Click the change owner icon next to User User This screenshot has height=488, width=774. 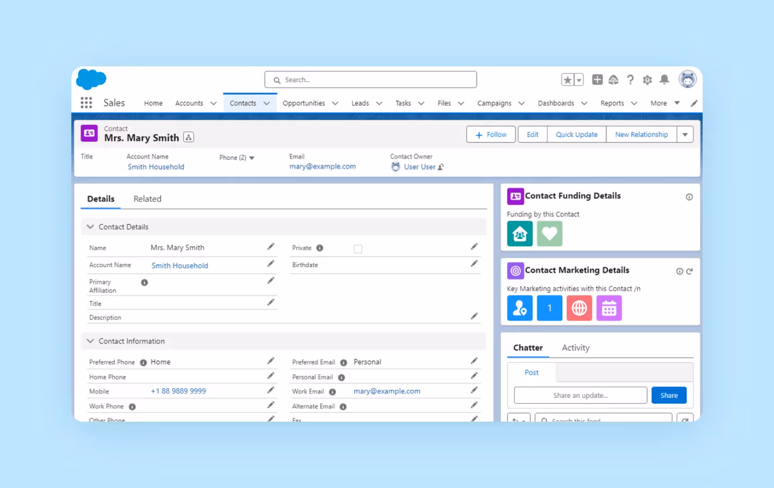click(x=441, y=167)
